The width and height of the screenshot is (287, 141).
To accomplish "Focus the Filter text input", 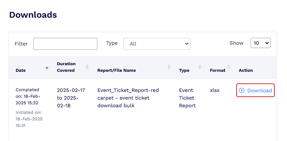I will 65,44.
